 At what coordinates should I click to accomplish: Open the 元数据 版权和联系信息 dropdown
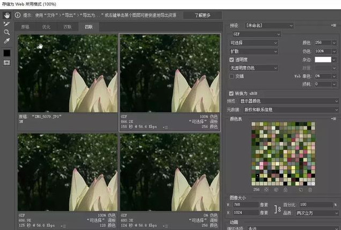291,110
